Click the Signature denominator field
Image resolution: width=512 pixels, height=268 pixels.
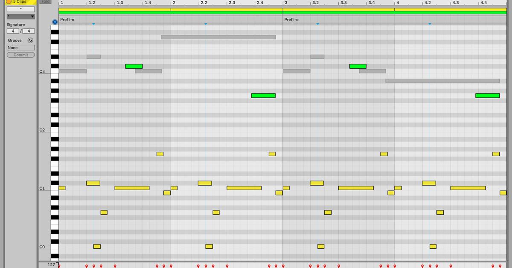(28, 31)
